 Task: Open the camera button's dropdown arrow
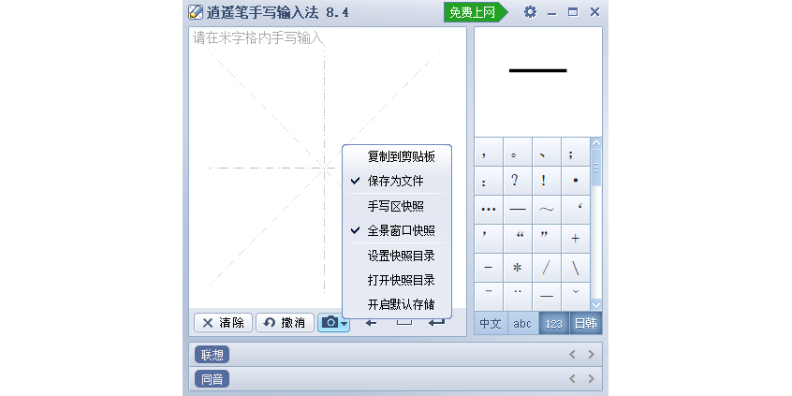344,323
